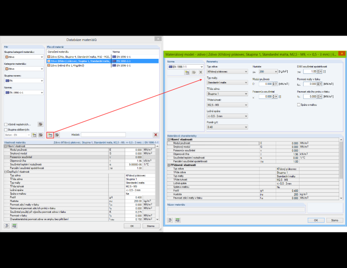
Task: Close the Databáze materiálů dialog
Action: point(158,39)
